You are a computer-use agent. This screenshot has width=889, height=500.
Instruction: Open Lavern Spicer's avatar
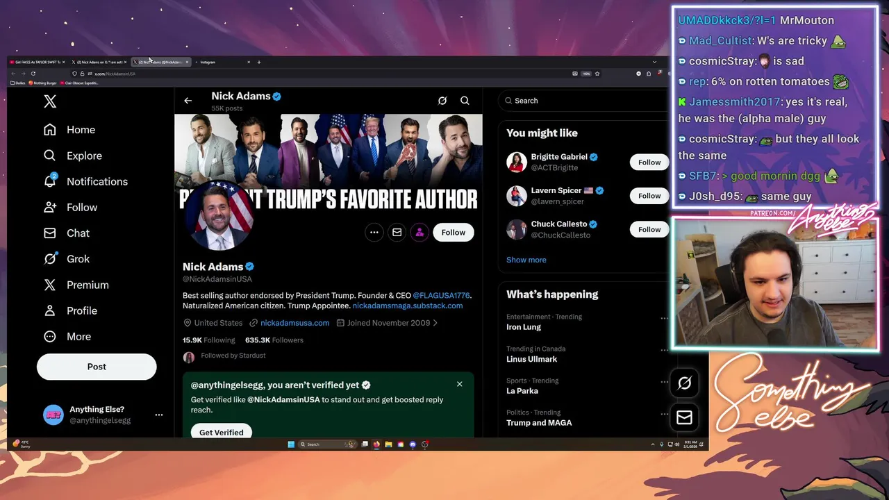click(x=516, y=196)
